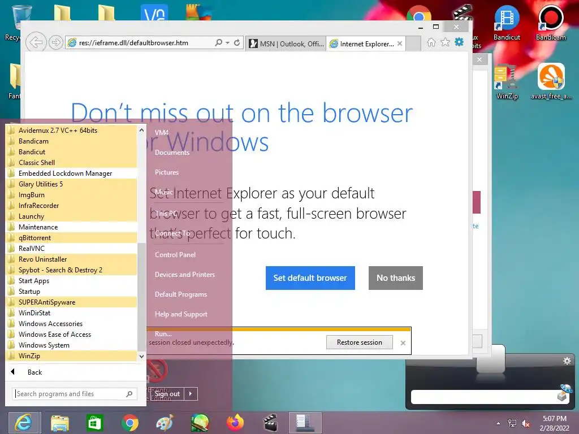Launch Firefox from the taskbar
579x434 pixels.
click(235, 423)
